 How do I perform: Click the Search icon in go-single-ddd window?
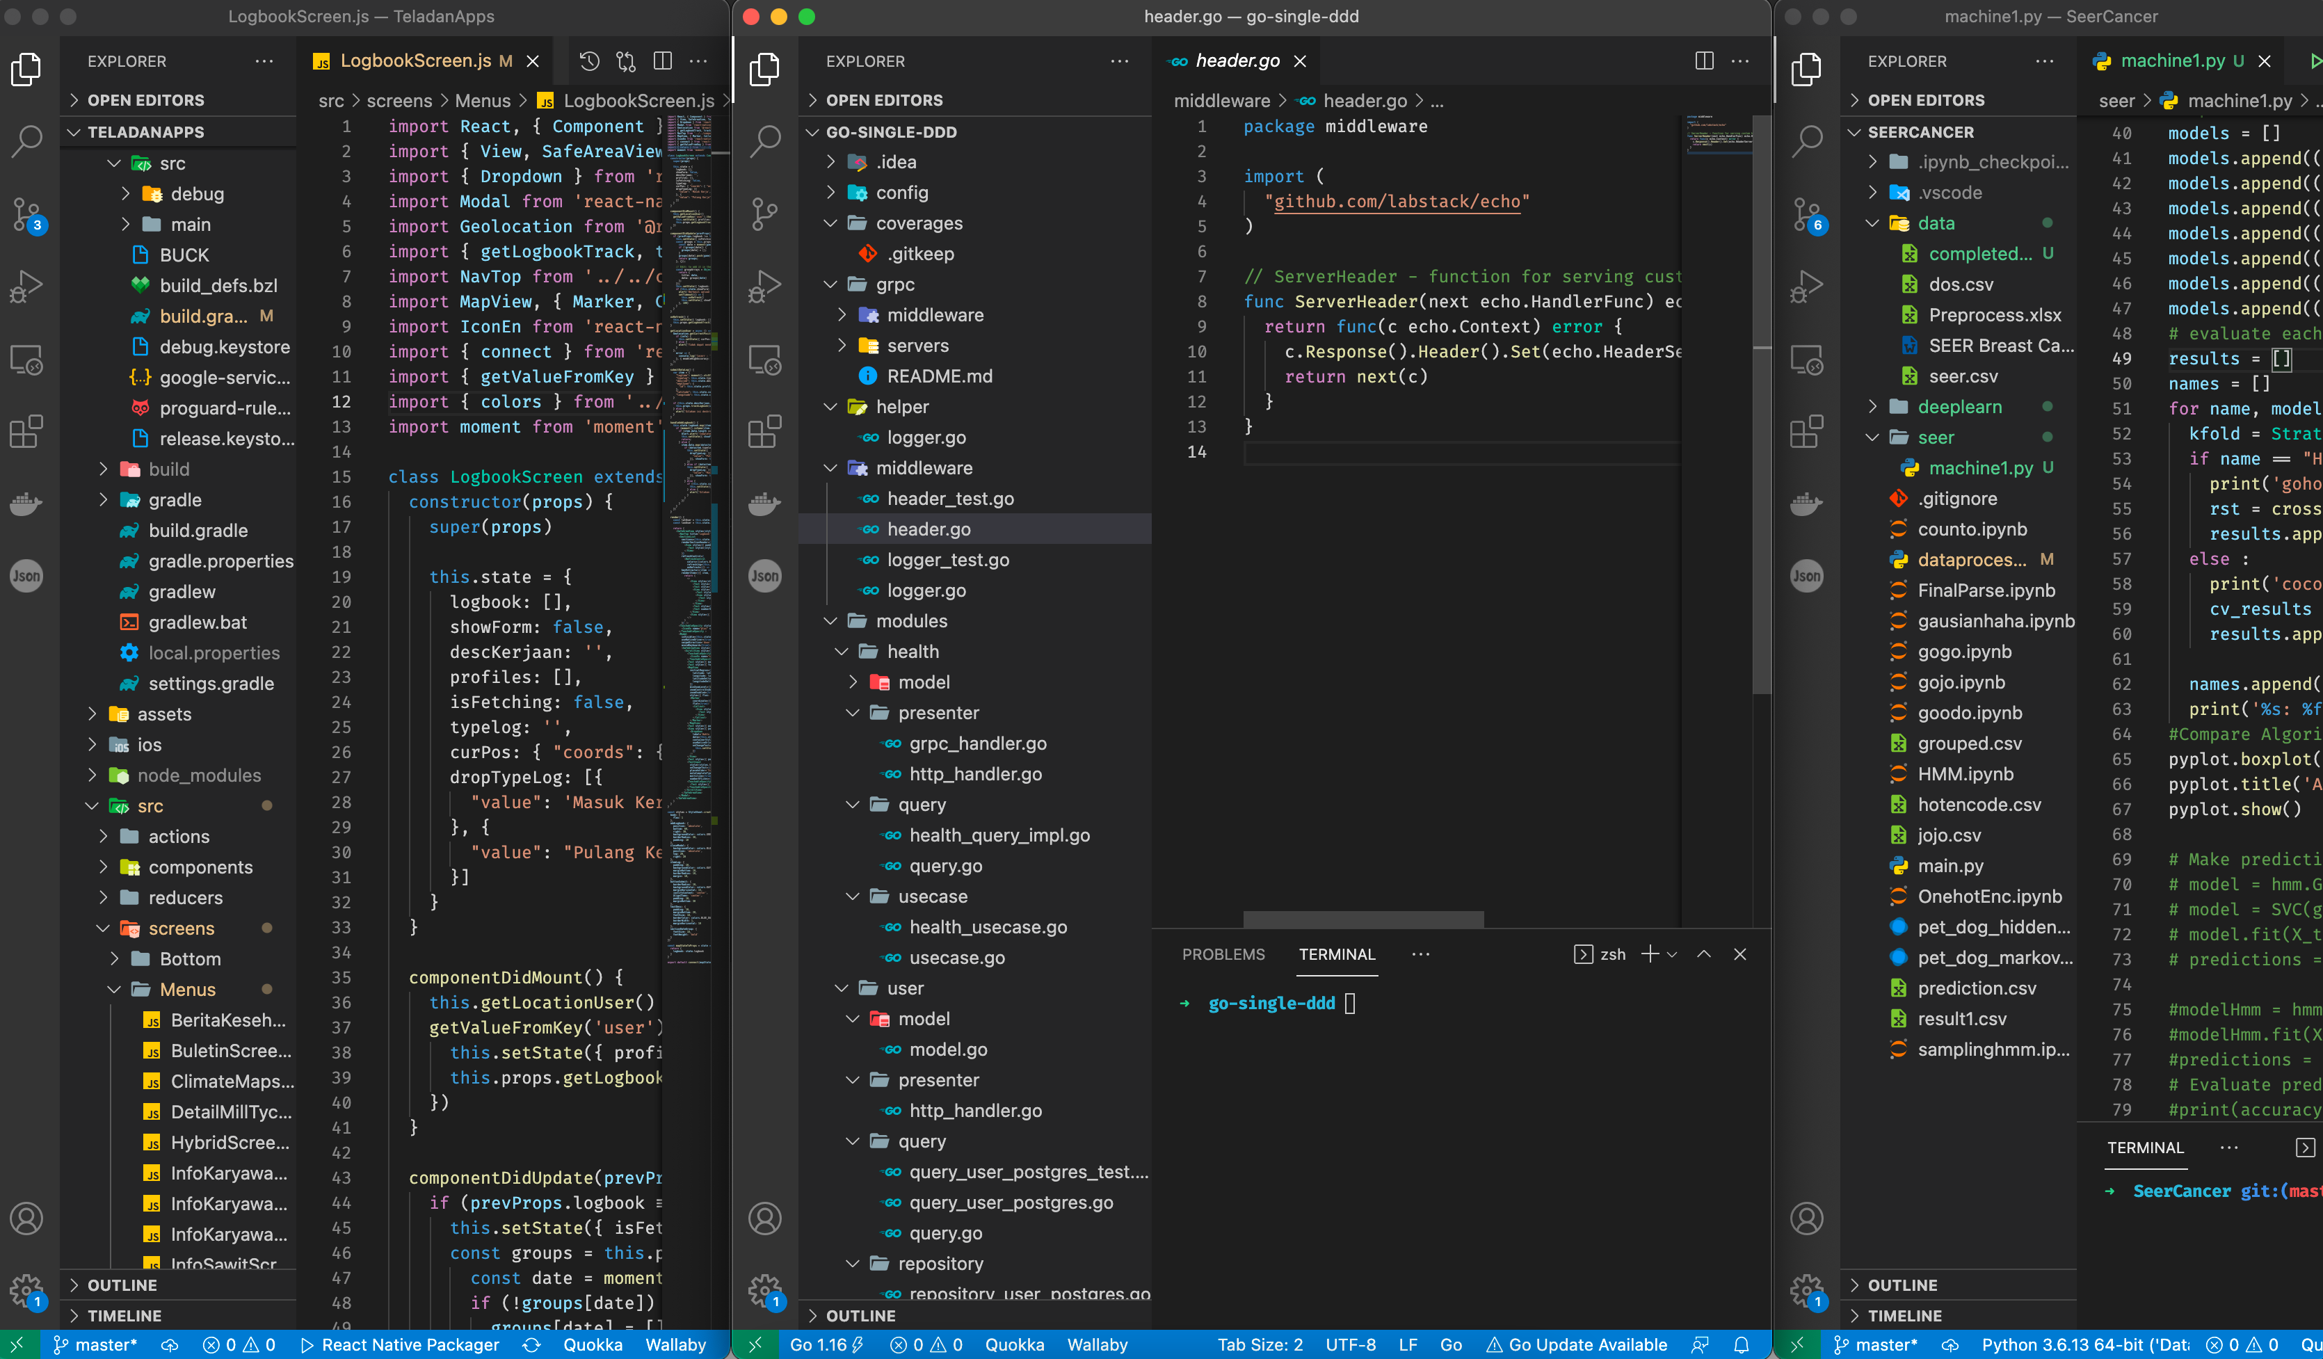coord(765,141)
